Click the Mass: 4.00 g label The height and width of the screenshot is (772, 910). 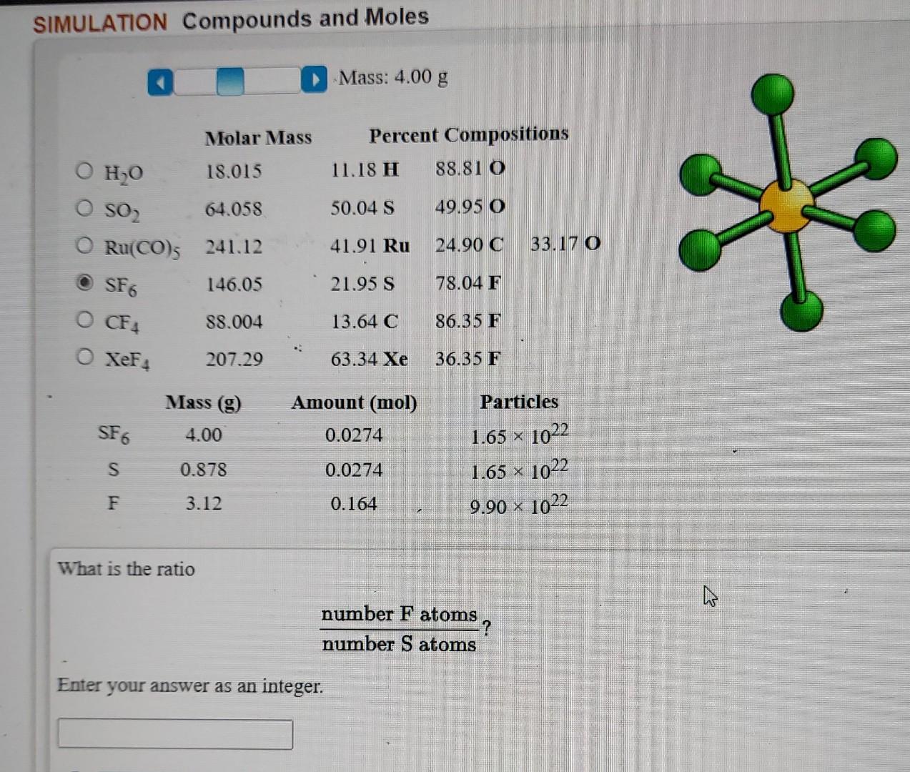(392, 79)
